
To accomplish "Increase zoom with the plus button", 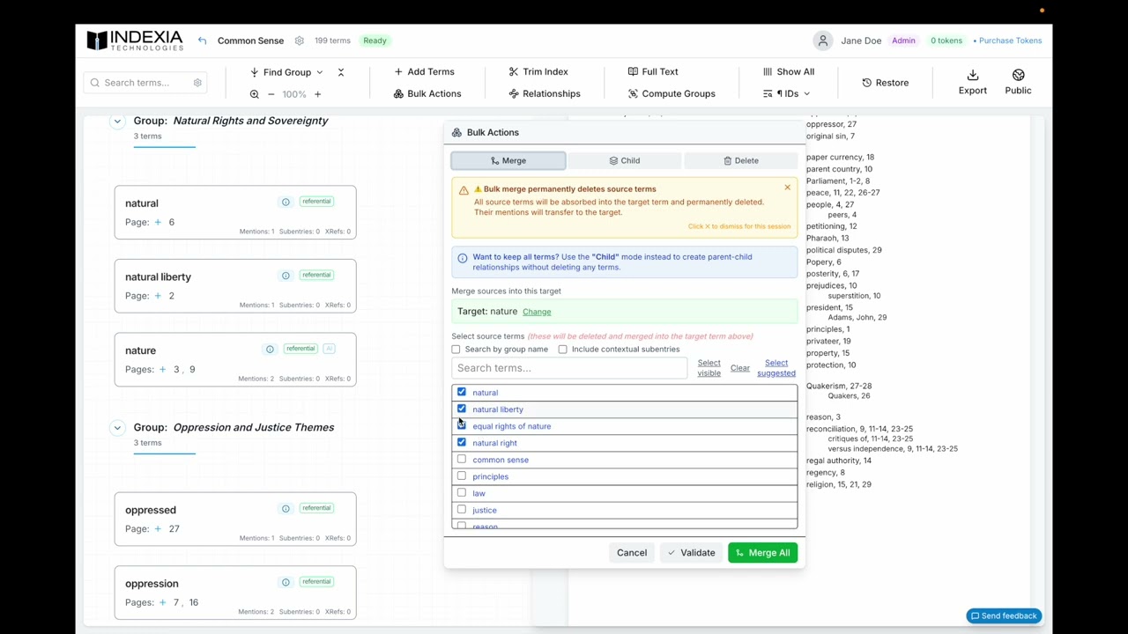I will (317, 94).
